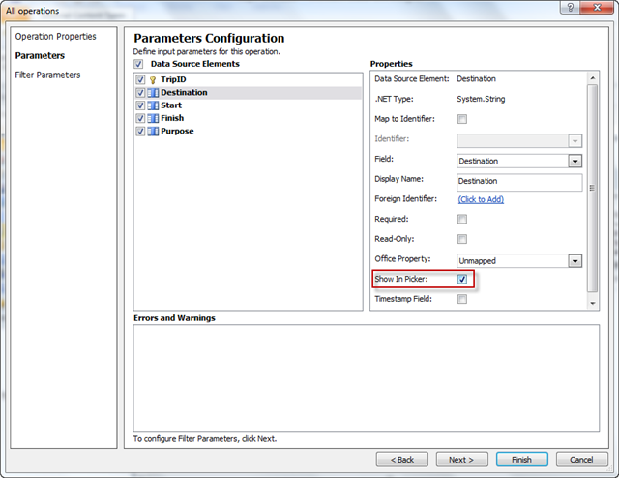Select the Destination element row

(x=248, y=93)
